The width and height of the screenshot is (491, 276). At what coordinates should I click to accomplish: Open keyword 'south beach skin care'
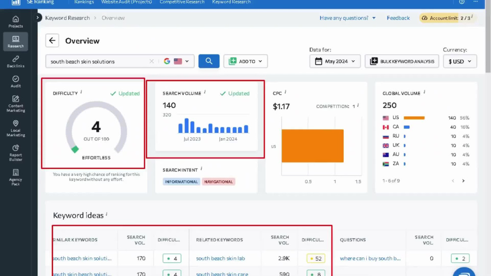[222, 274]
